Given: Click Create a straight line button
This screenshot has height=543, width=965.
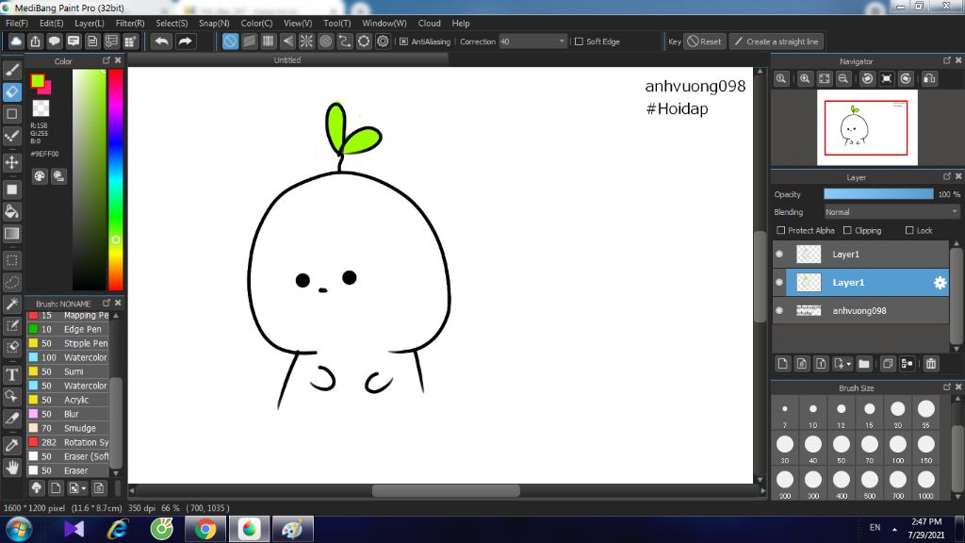Looking at the screenshot, I should [777, 41].
